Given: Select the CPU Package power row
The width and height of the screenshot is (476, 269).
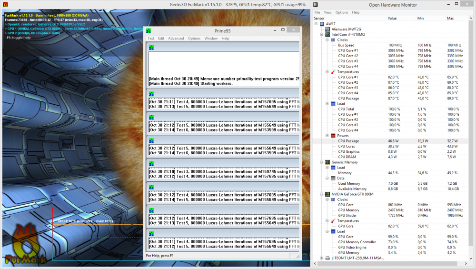Looking at the screenshot, I should (348, 141).
